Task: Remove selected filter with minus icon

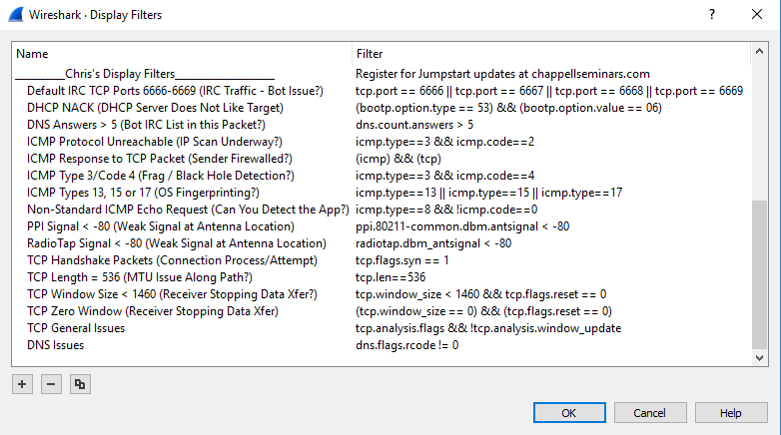Action: pyautogui.click(x=51, y=384)
